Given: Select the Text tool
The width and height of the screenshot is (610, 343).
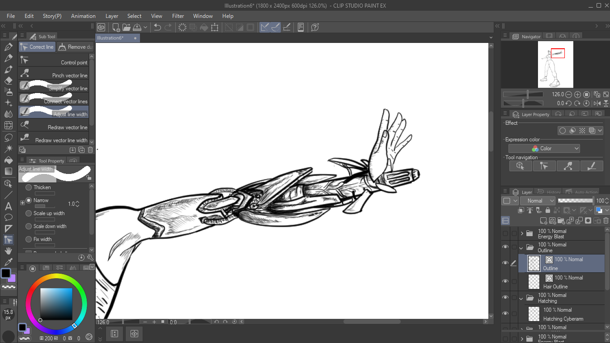Looking at the screenshot, I should click(x=8, y=206).
